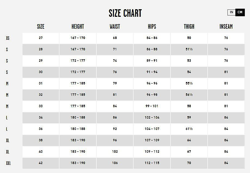
Task: Click size 27 cell
Action: click(x=41, y=38)
